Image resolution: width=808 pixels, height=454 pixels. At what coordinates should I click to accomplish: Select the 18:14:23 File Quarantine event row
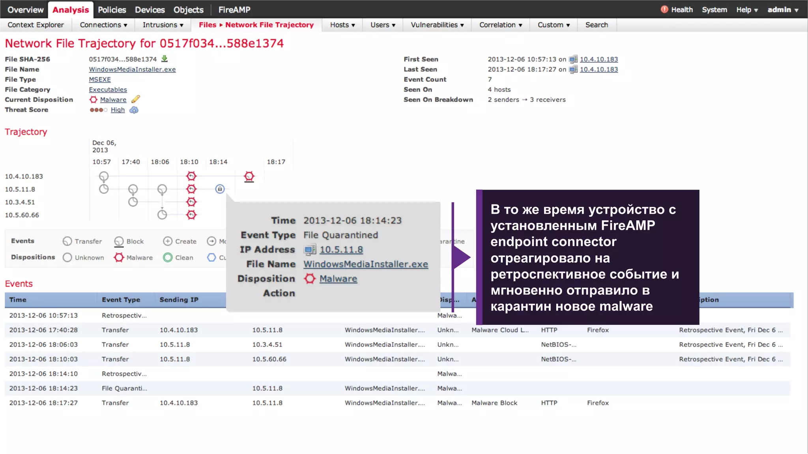pyautogui.click(x=397, y=388)
